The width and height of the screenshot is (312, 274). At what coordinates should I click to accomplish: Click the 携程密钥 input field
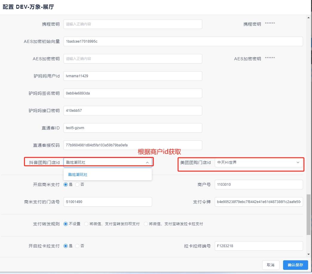pos(133,24)
